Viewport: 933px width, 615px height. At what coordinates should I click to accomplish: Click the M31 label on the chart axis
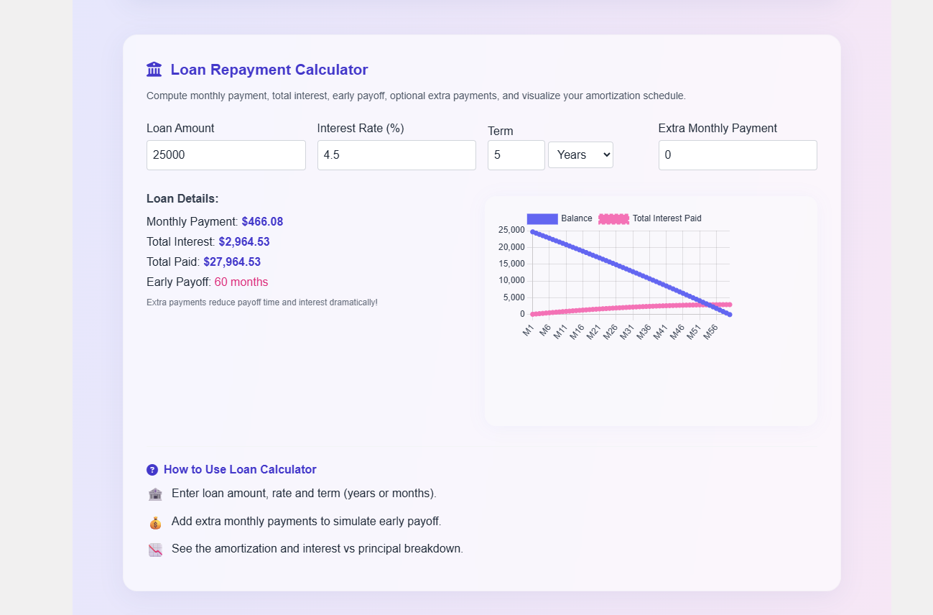coord(627,331)
